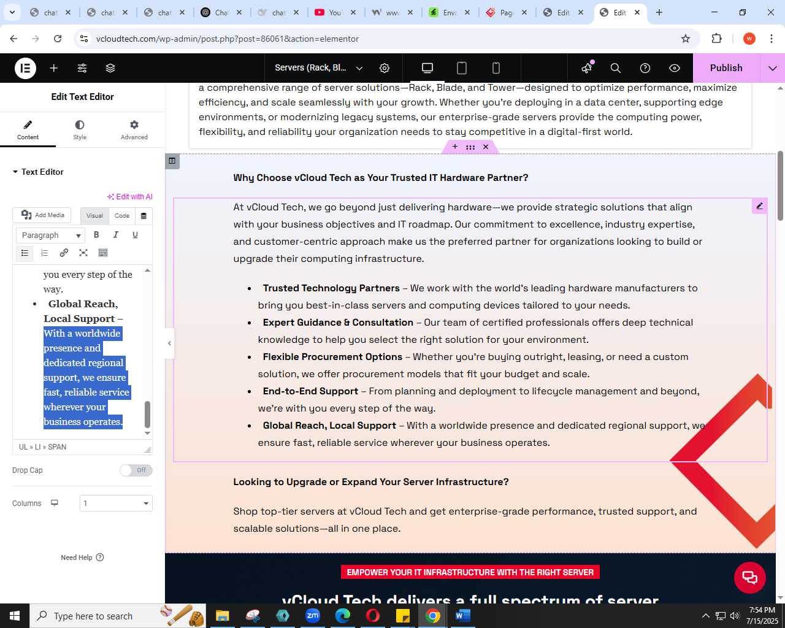
Task: Bookmark page with star icon
Action: [x=686, y=39]
